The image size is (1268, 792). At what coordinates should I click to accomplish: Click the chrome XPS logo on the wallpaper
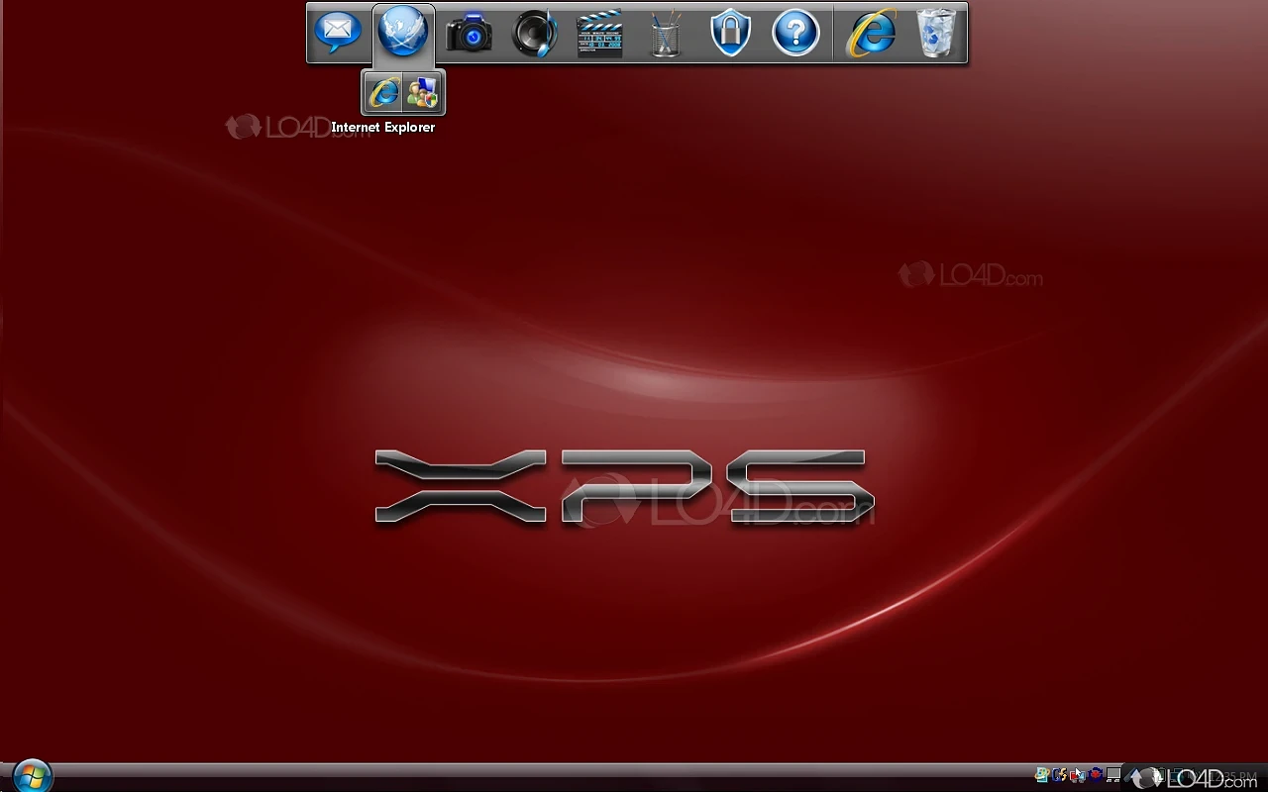click(x=624, y=486)
